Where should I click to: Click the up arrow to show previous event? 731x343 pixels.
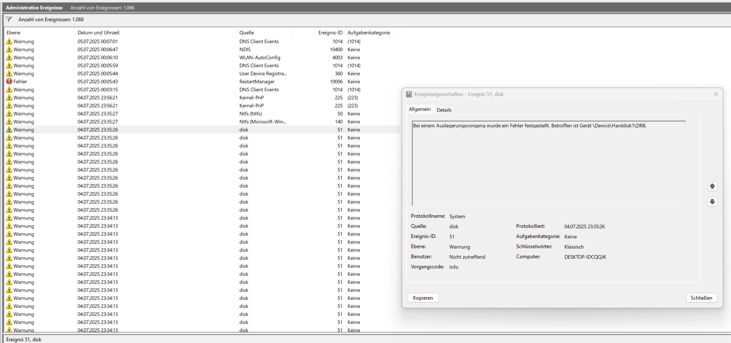pyautogui.click(x=712, y=186)
